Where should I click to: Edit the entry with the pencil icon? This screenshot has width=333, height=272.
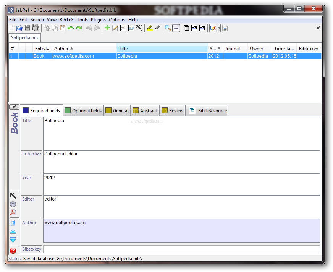click(x=115, y=28)
